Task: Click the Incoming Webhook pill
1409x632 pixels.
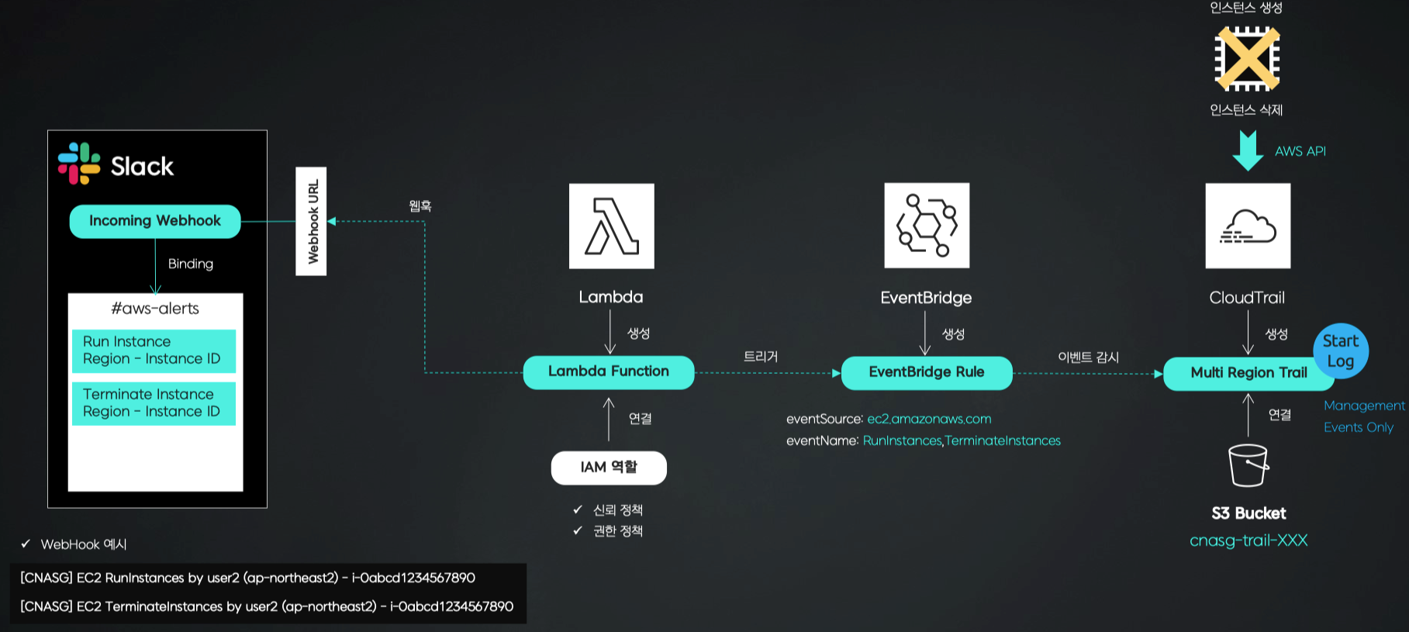Action: (155, 221)
